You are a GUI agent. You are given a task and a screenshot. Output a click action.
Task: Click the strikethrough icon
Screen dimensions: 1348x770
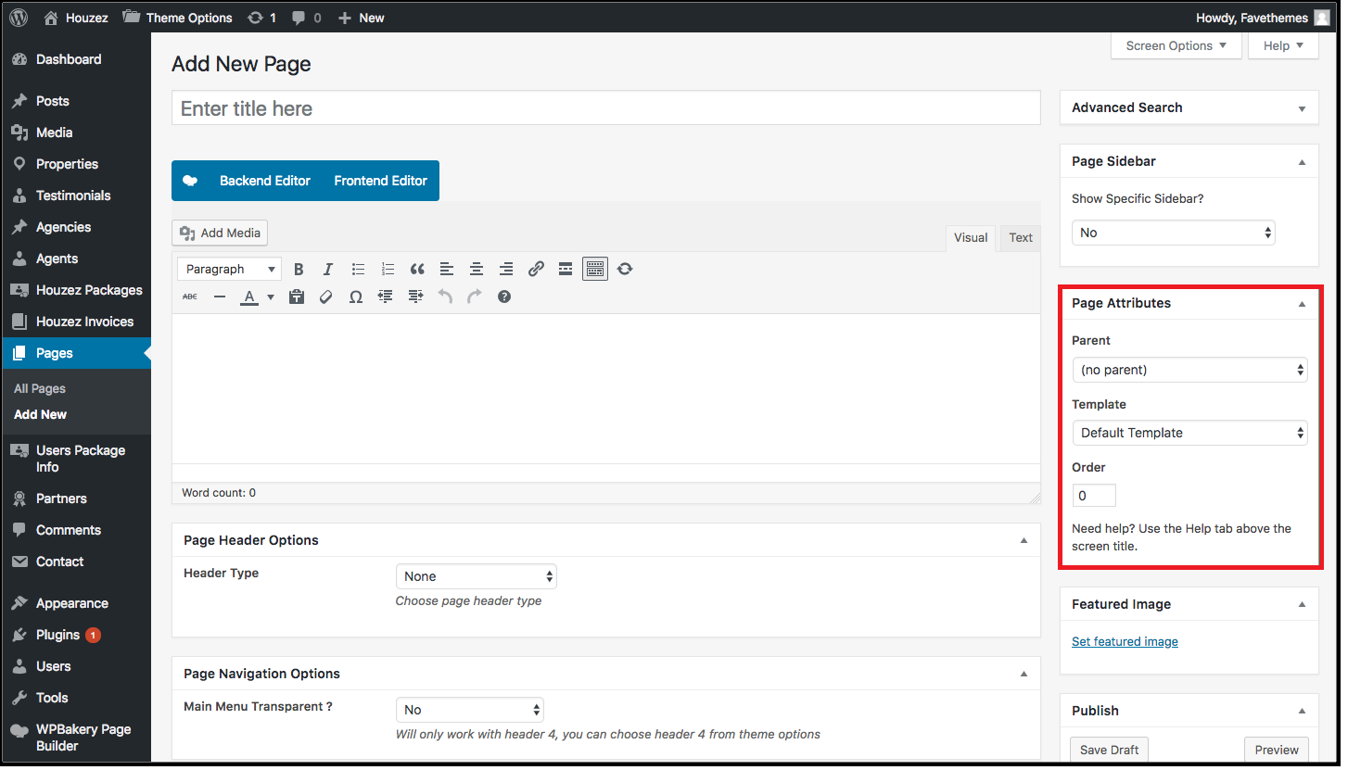click(190, 297)
